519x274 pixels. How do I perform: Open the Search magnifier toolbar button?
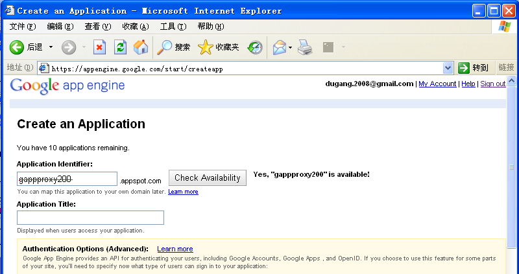(x=174, y=47)
